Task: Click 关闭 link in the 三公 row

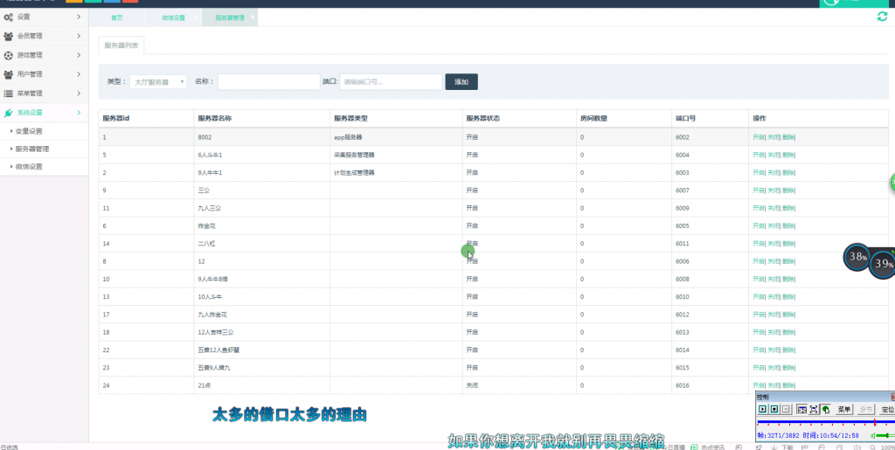Action: [773, 190]
